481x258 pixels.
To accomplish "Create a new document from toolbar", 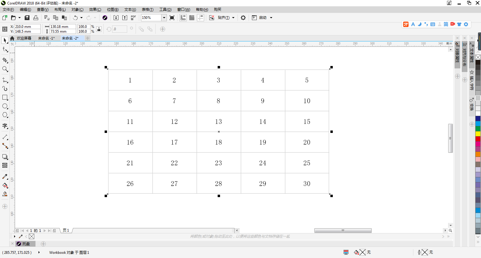I will click(x=5, y=18).
